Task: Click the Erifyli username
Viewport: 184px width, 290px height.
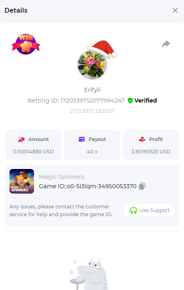Action: click(92, 90)
